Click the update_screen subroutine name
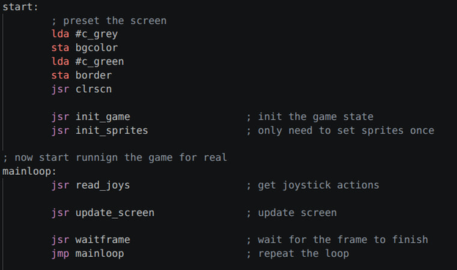The height and width of the screenshot is (270, 457). (115, 213)
